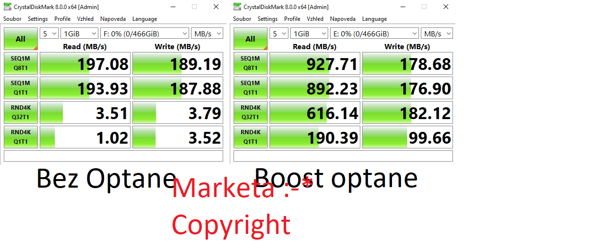Click 182.12 write result in right window
Image resolution: width=592 pixels, height=250 pixels.
click(x=408, y=112)
